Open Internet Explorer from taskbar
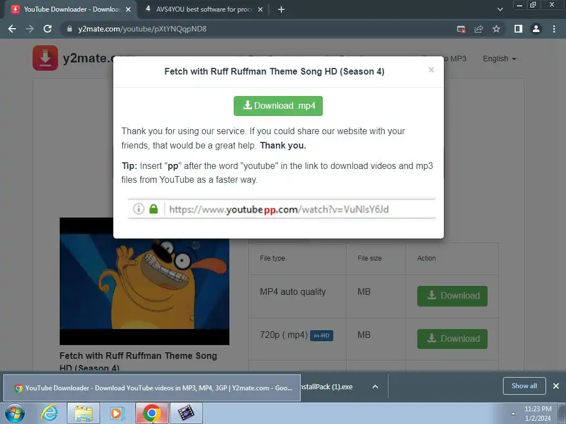The height and width of the screenshot is (424, 566). point(49,413)
